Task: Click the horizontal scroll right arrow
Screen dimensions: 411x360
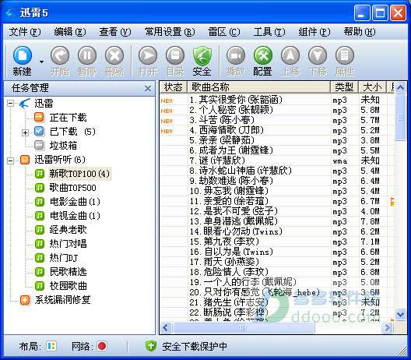Action: pyautogui.click(x=387, y=327)
